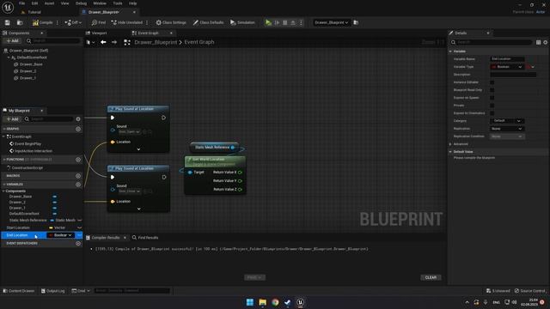Screen dimensions: 550x309
Task: Toggle Hide Unrelated nodes
Action: [x=127, y=22]
